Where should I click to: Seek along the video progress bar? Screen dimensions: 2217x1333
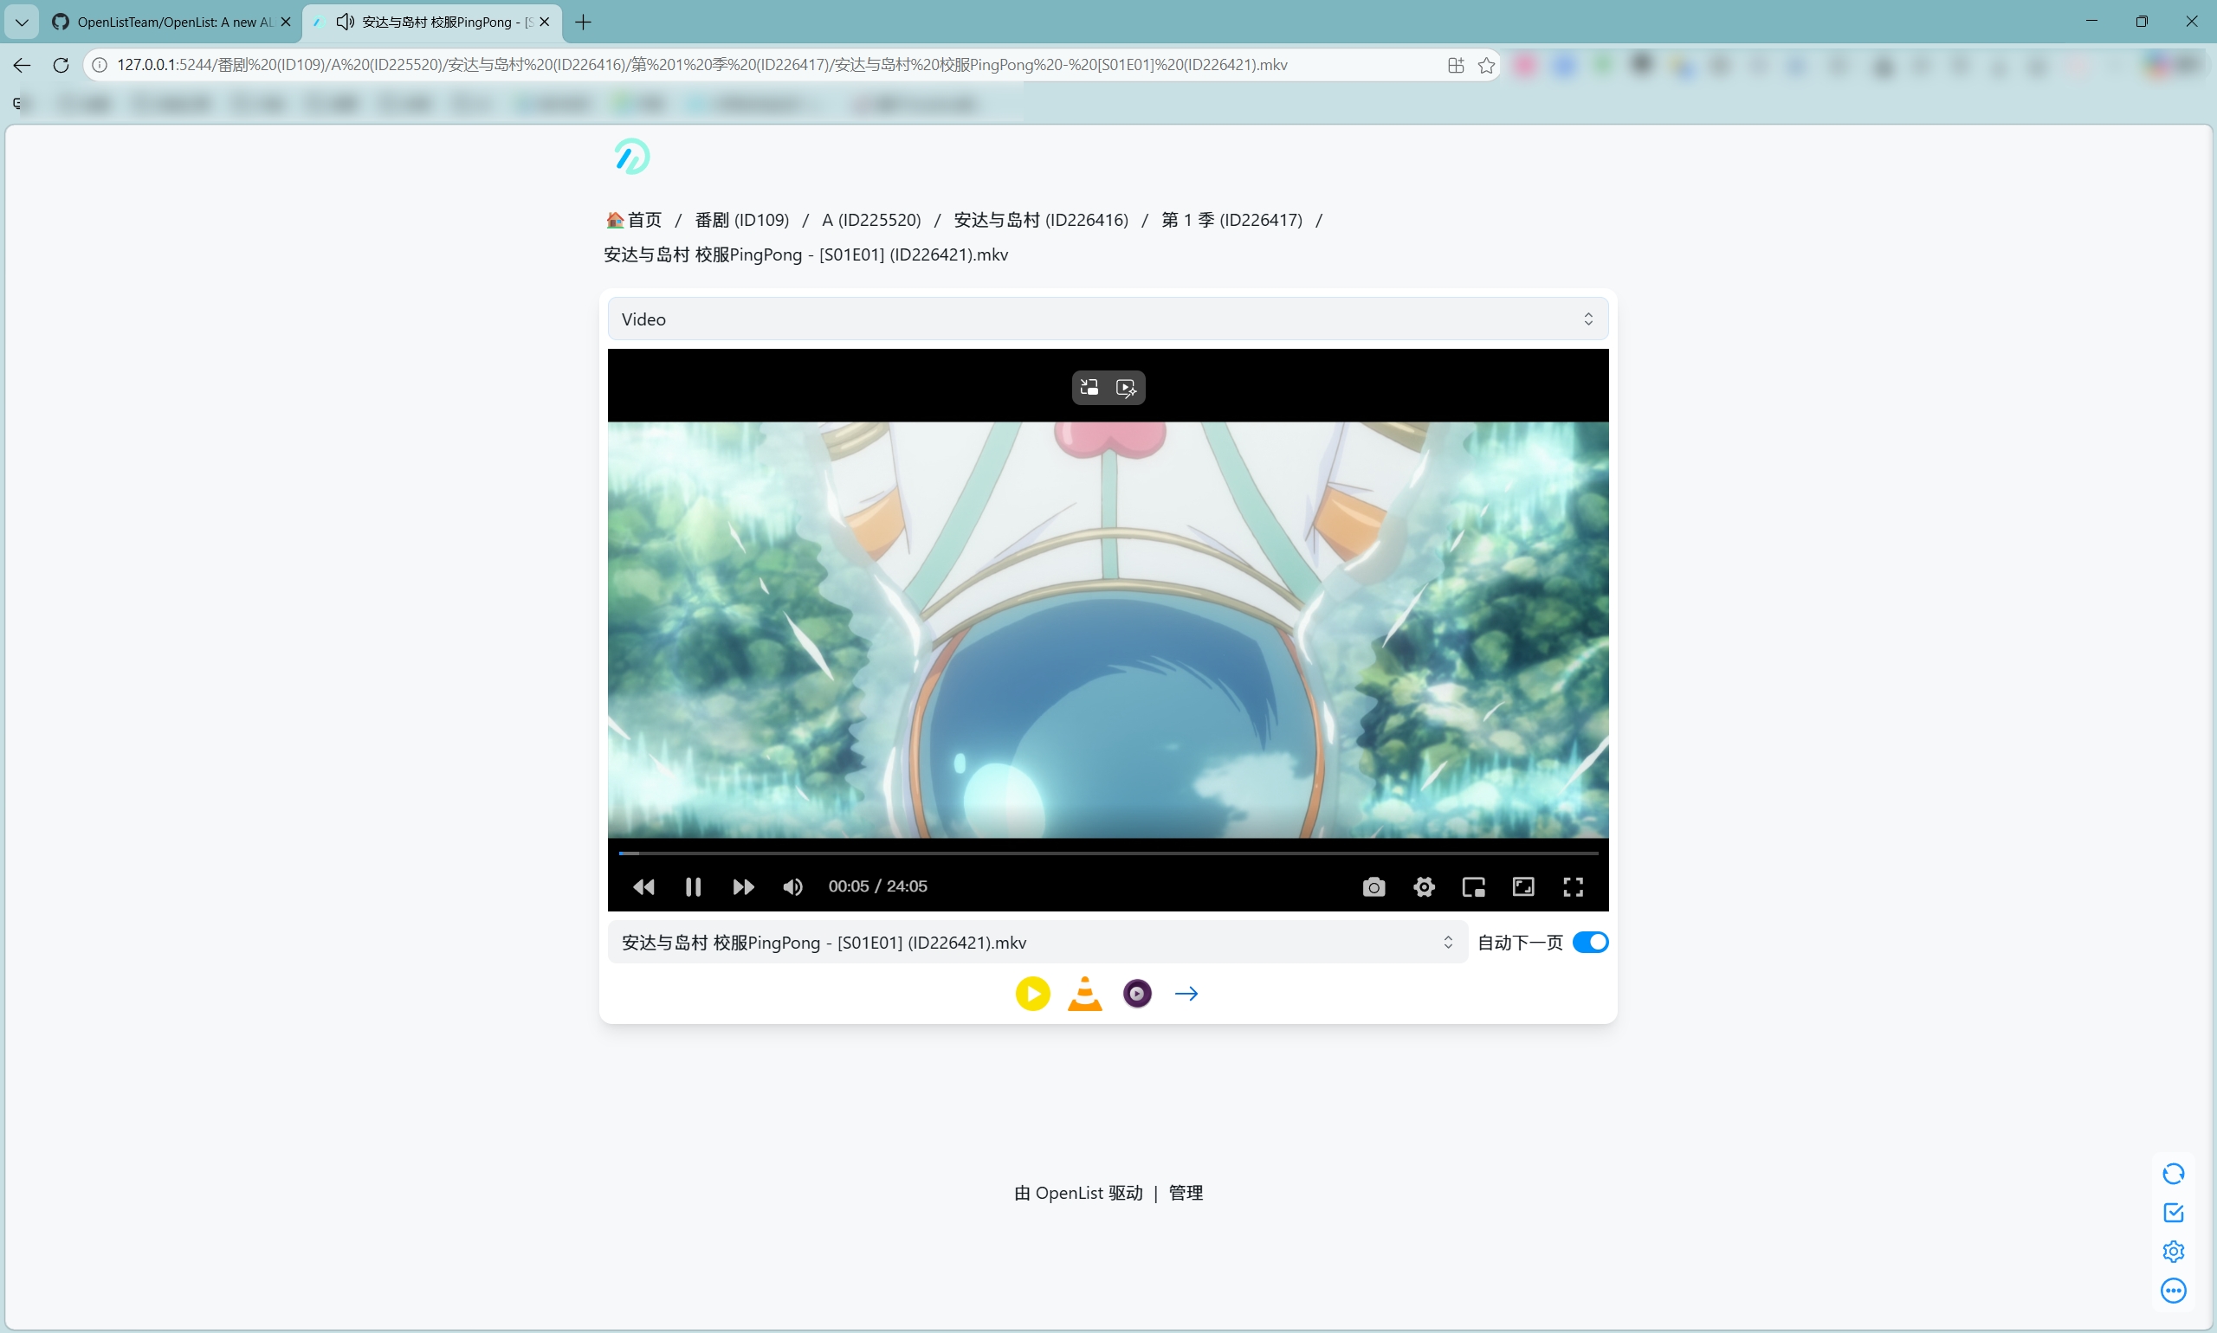(x=1107, y=853)
